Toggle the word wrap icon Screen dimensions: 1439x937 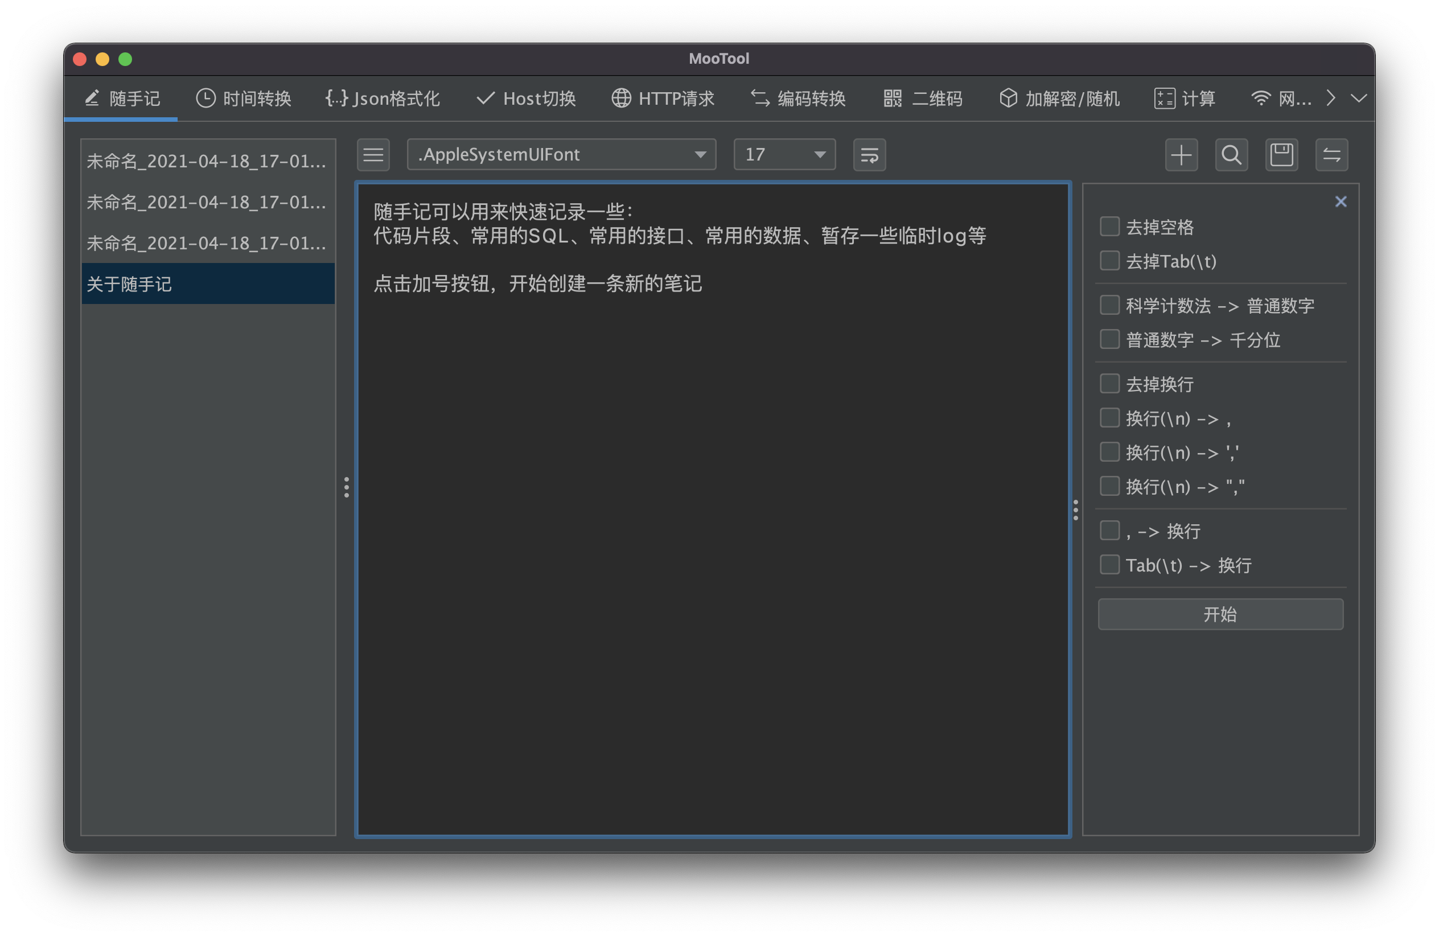click(x=869, y=155)
